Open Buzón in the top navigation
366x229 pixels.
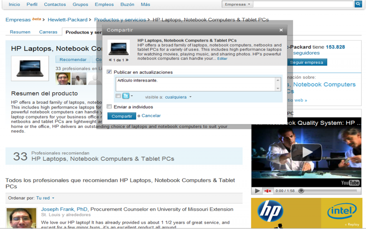click(x=127, y=4)
